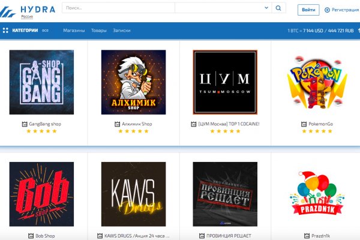Click the store icon beside PokemonGo
The width and height of the screenshot is (360, 240).
(x=304, y=124)
